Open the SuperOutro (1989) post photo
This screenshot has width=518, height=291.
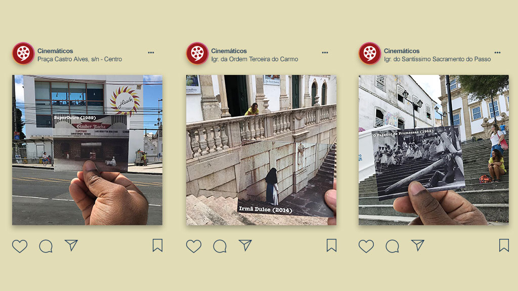[87, 150]
